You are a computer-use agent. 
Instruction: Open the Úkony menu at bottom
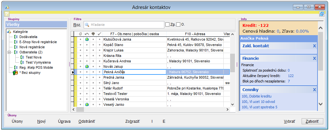[17, 121]
